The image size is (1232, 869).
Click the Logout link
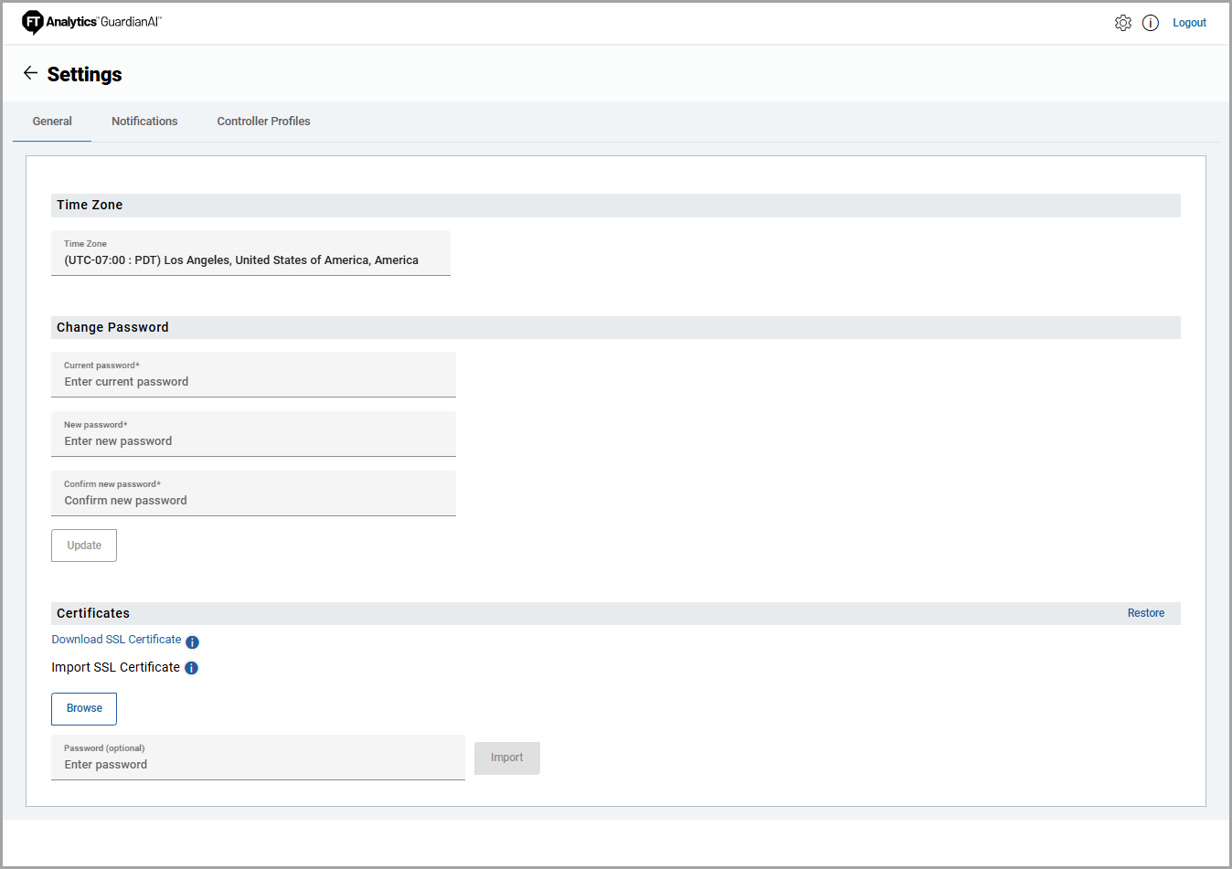1189,23
